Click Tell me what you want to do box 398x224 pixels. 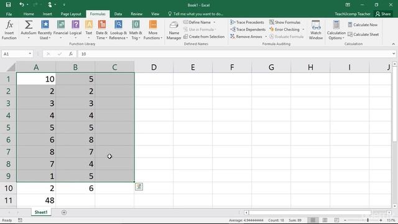coord(196,14)
